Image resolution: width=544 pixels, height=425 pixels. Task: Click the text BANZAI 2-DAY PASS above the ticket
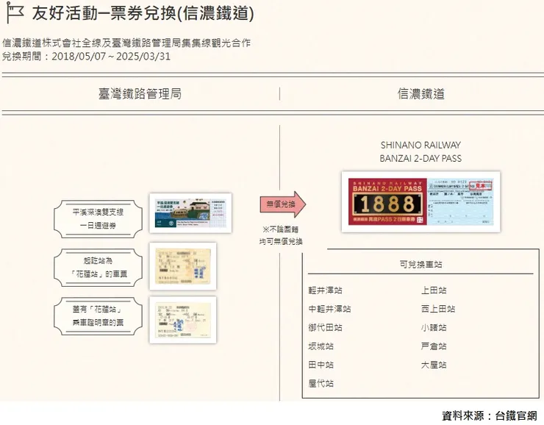[x=420, y=159]
